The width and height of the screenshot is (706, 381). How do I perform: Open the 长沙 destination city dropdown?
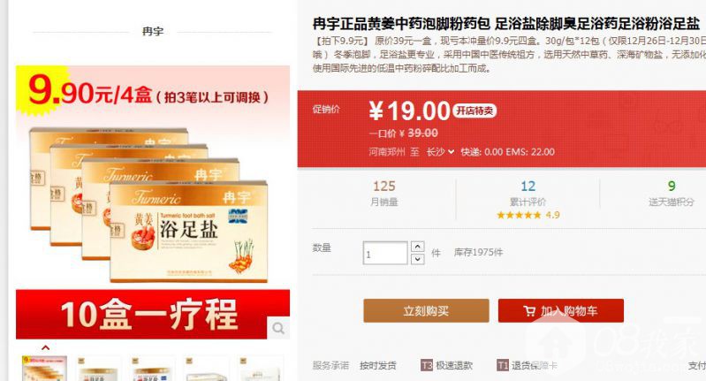click(440, 152)
